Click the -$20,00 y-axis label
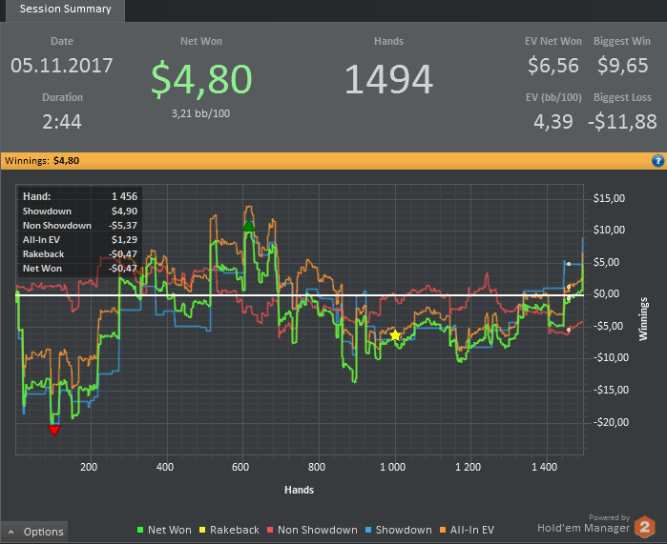Image resolution: width=667 pixels, height=544 pixels. point(611,422)
